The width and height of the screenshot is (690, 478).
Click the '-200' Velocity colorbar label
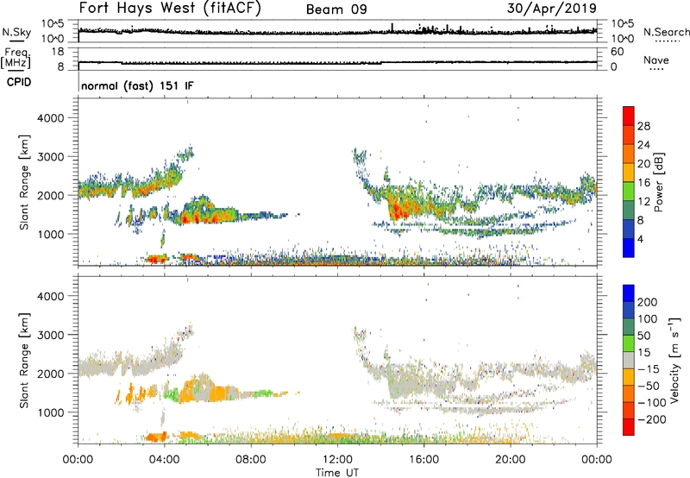pos(652,419)
